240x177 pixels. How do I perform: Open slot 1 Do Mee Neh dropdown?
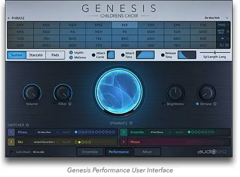(x=48, y=132)
